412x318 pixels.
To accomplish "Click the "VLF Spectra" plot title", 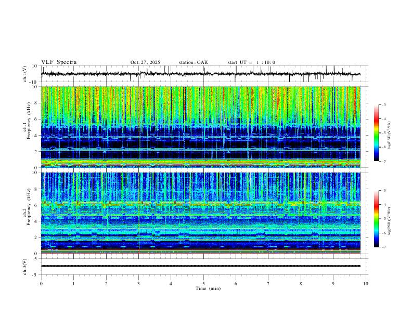I will coord(59,62).
